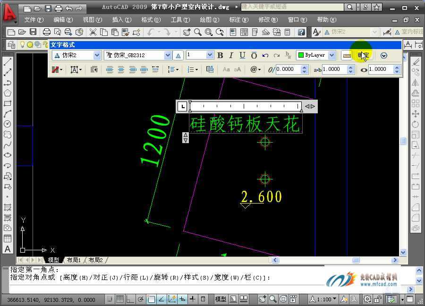Screen dimensions: 425x306
Task: Select the Line tool in draw toolbar
Action: click(8, 62)
